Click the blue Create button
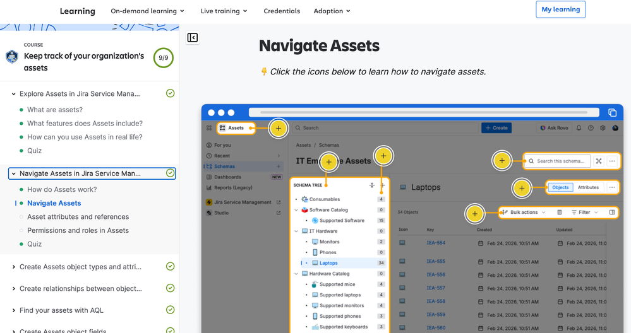The width and height of the screenshot is (631, 333). 496,128
